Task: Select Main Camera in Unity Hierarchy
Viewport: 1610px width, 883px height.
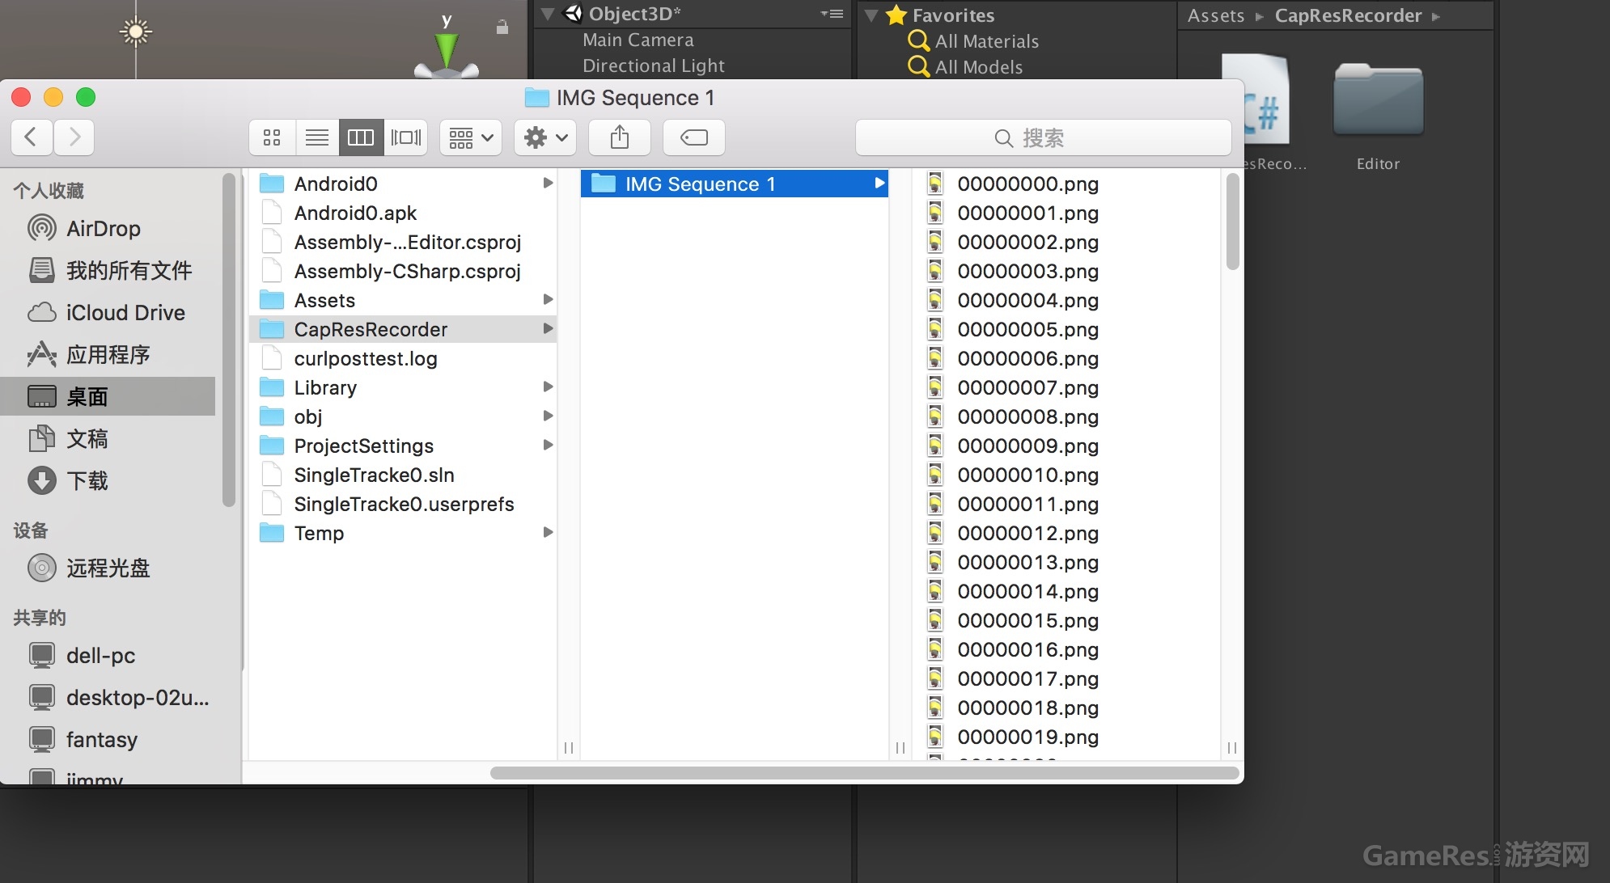Action: [x=638, y=40]
